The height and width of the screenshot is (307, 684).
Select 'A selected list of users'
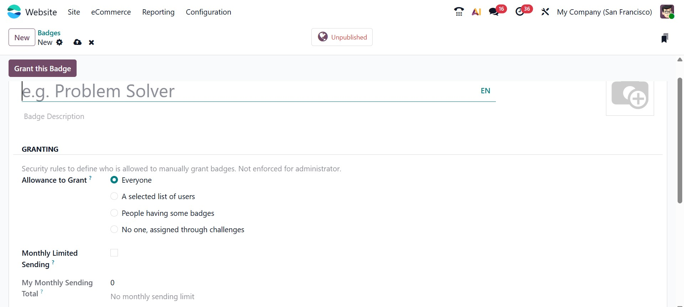click(x=114, y=196)
